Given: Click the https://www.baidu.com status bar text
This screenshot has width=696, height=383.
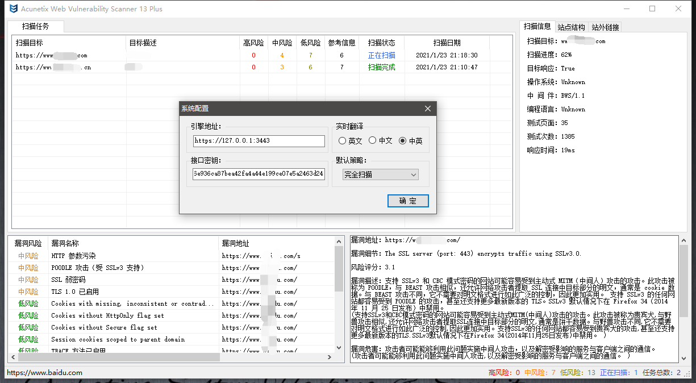Looking at the screenshot, I should (x=44, y=373).
